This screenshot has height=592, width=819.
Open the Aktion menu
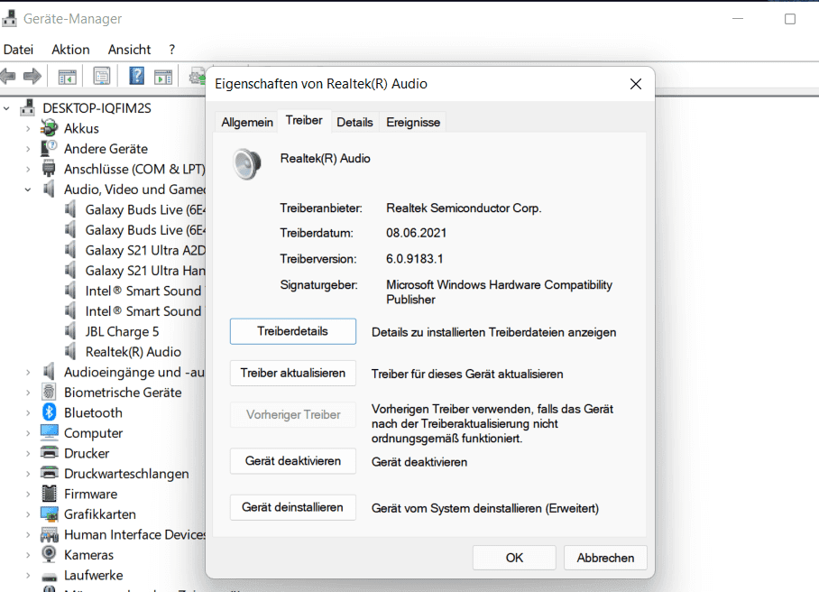tap(70, 50)
